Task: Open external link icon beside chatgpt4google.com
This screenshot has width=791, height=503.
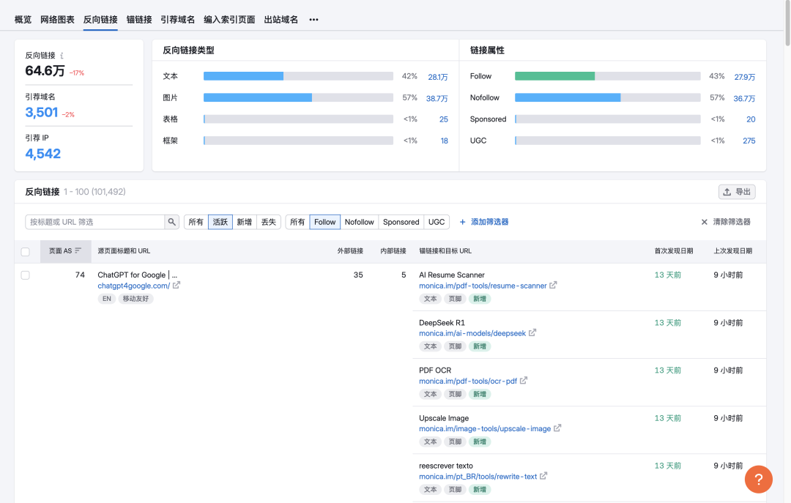Action: point(177,286)
